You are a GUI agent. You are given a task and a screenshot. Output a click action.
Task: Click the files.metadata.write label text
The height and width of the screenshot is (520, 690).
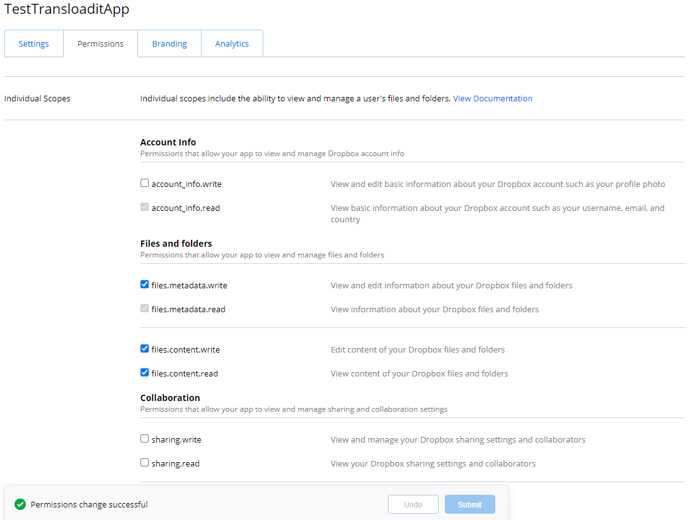tap(189, 285)
